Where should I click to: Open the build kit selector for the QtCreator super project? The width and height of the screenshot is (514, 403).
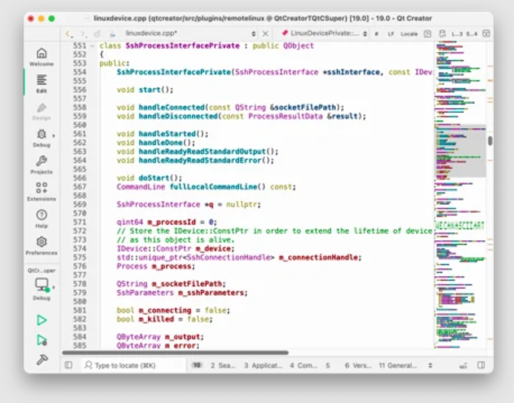point(42,287)
